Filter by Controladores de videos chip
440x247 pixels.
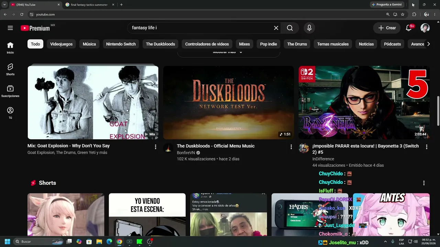pyautogui.click(x=207, y=44)
